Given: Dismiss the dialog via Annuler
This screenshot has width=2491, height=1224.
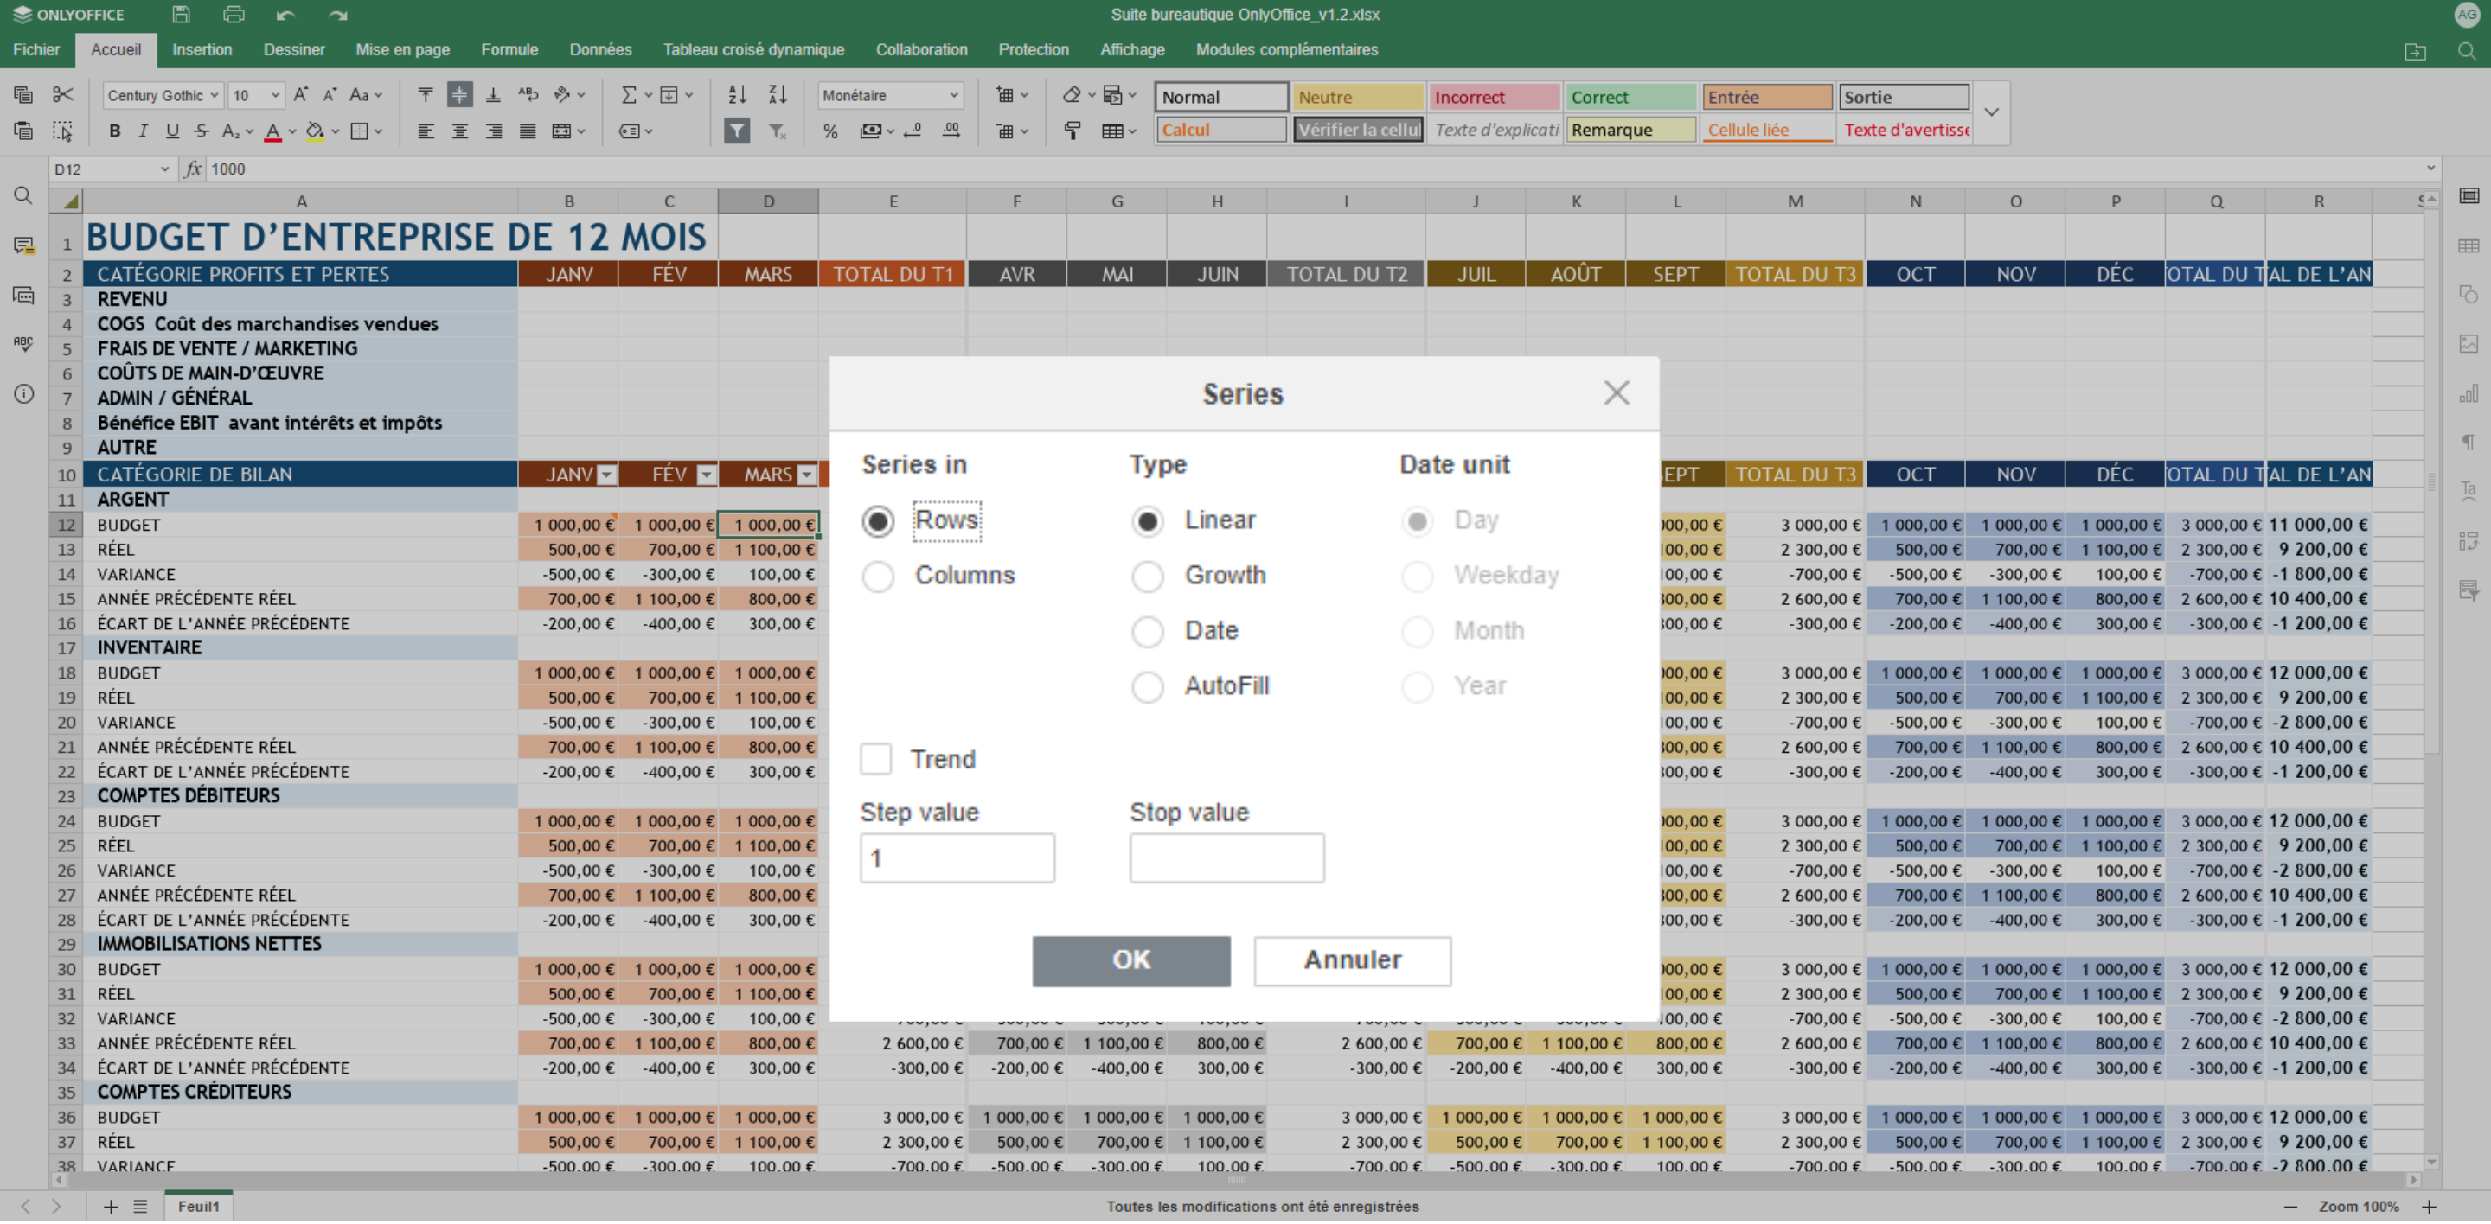Looking at the screenshot, I should [x=1352, y=960].
